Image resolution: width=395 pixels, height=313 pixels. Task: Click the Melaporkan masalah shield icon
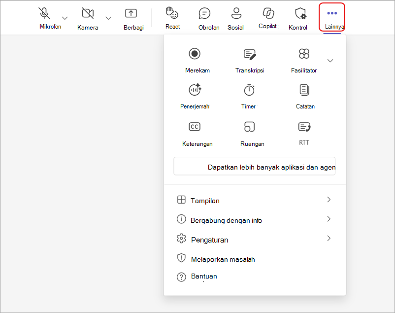tap(181, 258)
